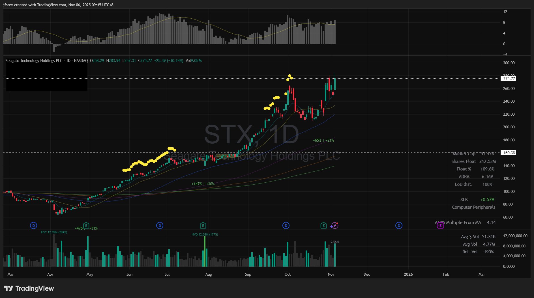This screenshot has width=534, height=298.
Task: Click the Sep label on time axis
Action: point(248,275)
